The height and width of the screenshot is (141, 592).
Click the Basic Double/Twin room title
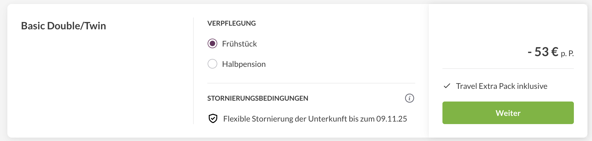(x=63, y=26)
